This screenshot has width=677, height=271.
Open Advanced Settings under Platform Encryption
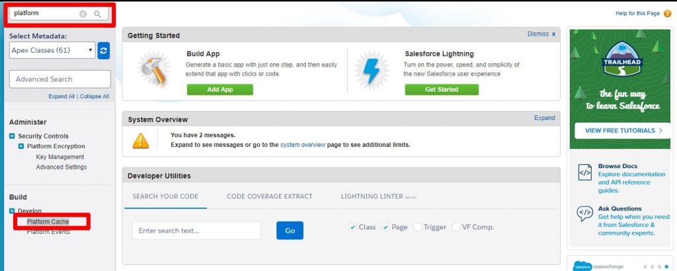61,167
